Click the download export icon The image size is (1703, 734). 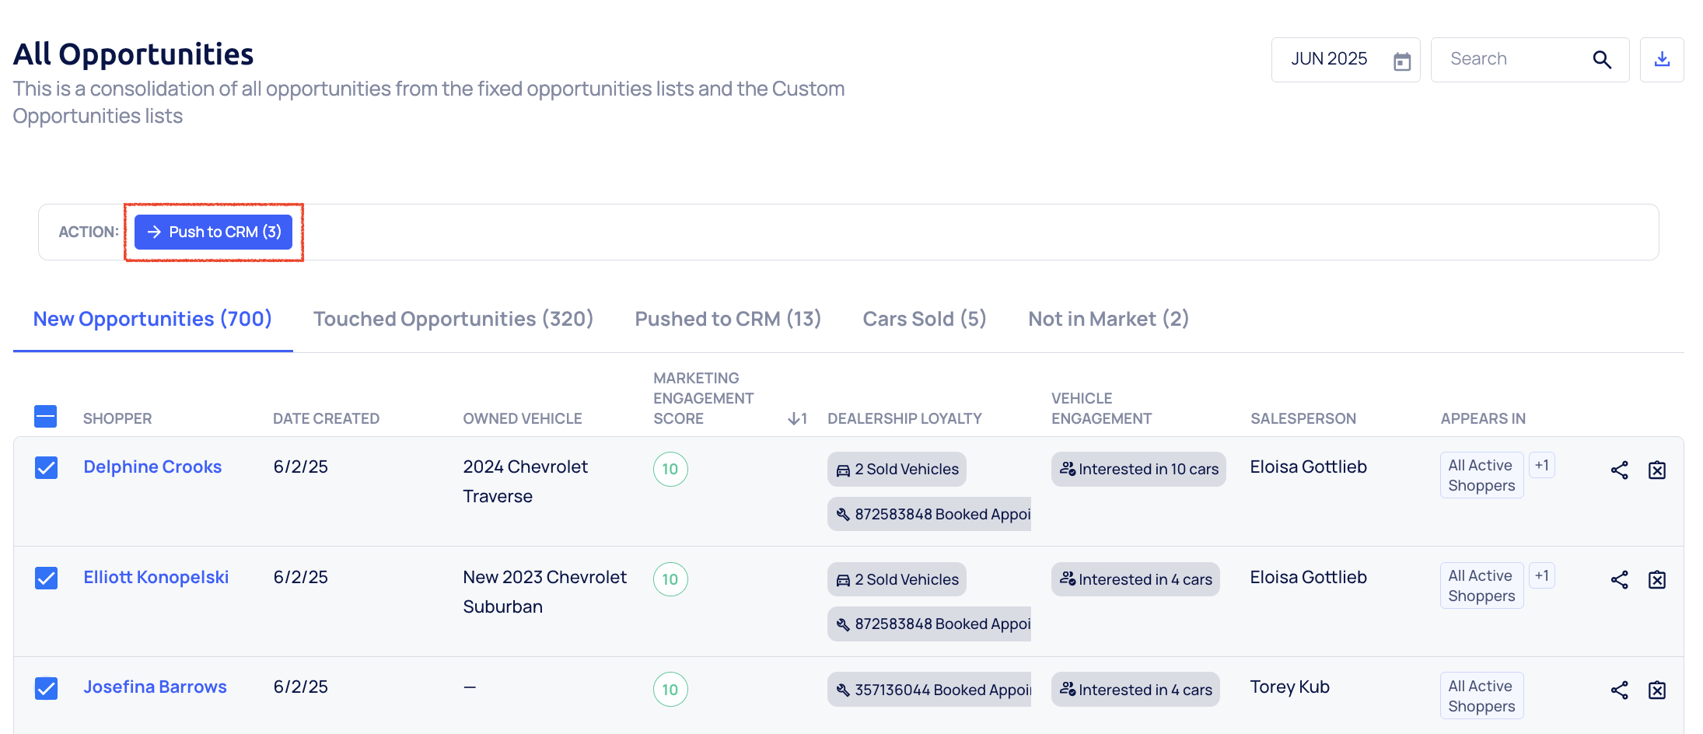(1662, 59)
